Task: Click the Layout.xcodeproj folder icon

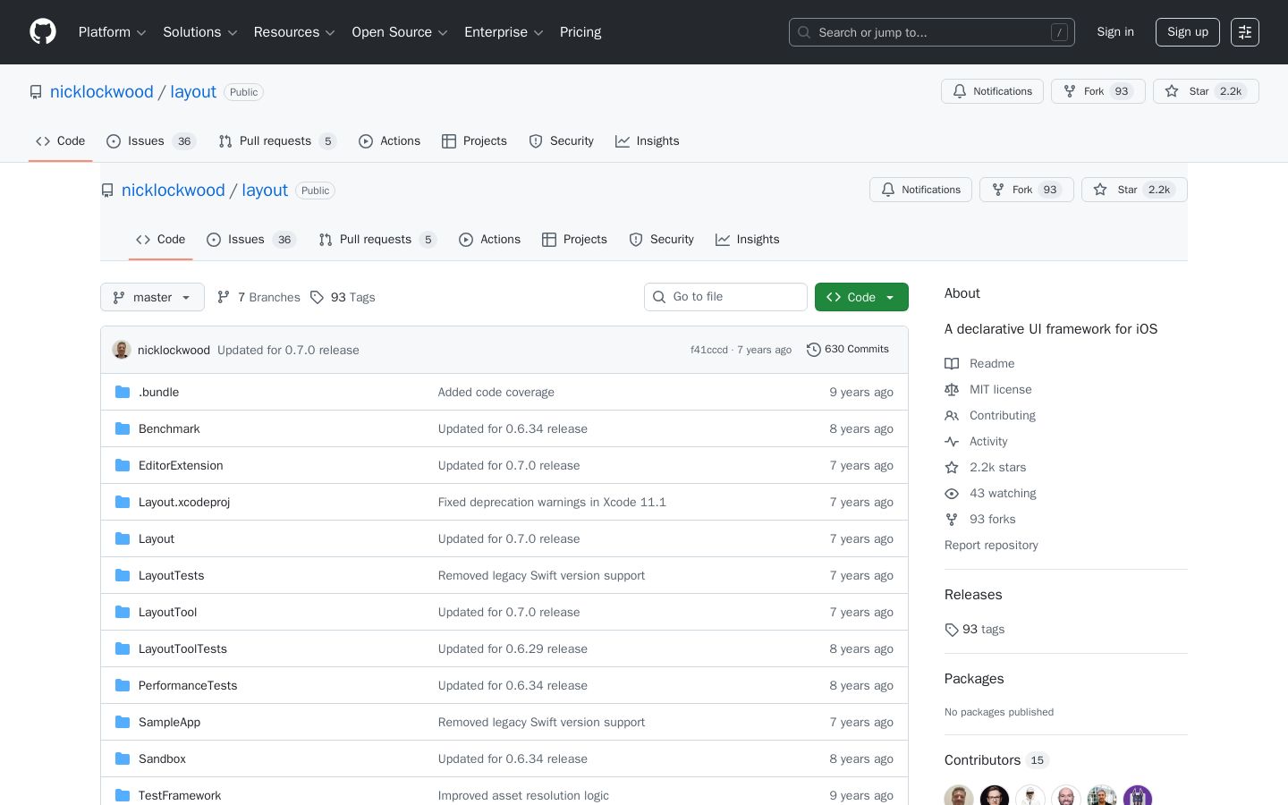Action: pos(123,502)
